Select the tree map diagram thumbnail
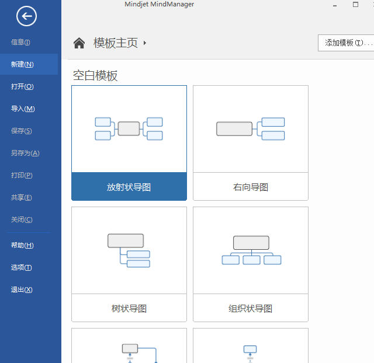The width and height of the screenshot is (374, 363). pyautogui.click(x=129, y=250)
